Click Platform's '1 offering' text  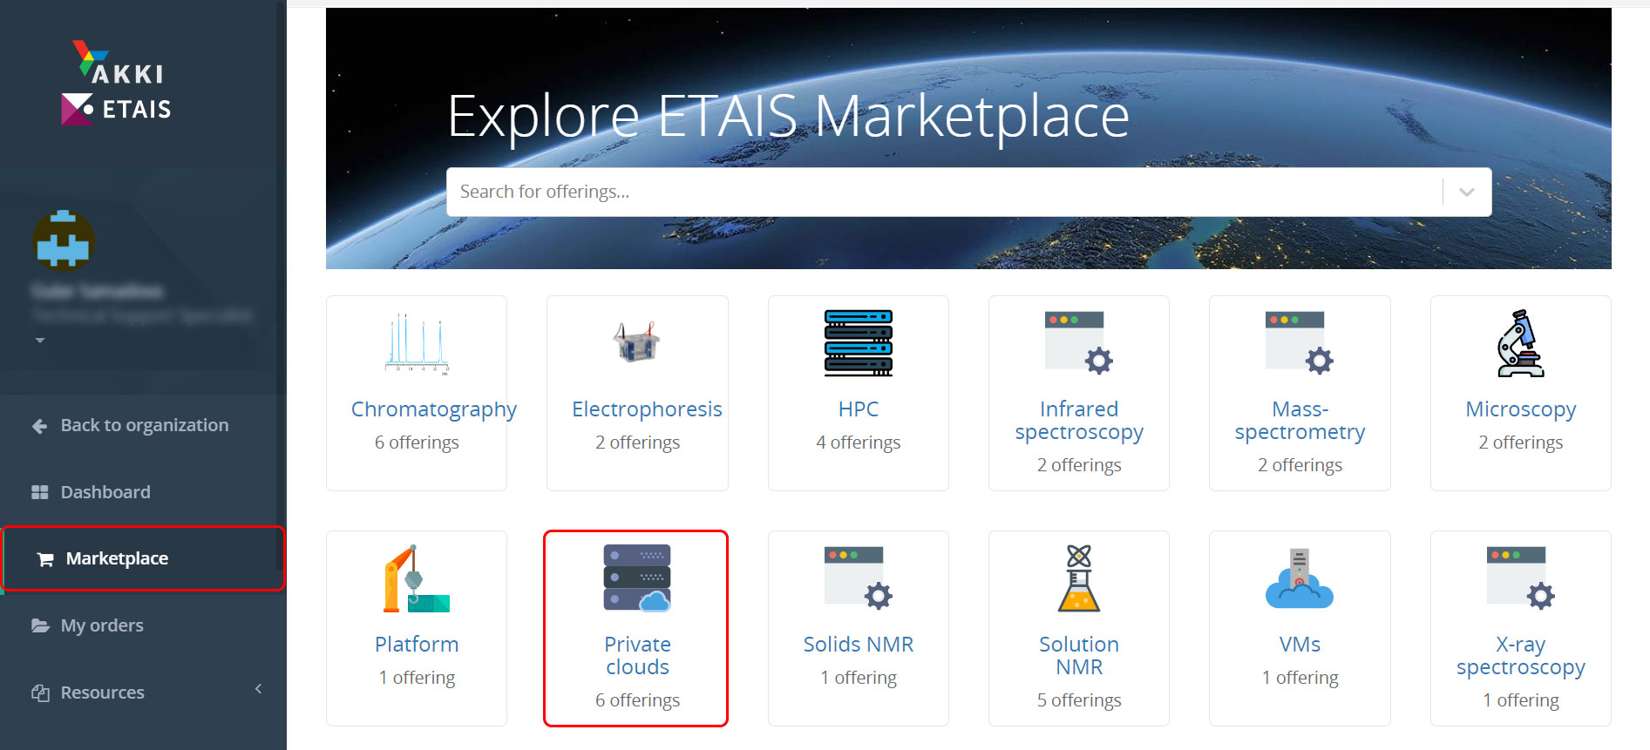tap(417, 678)
